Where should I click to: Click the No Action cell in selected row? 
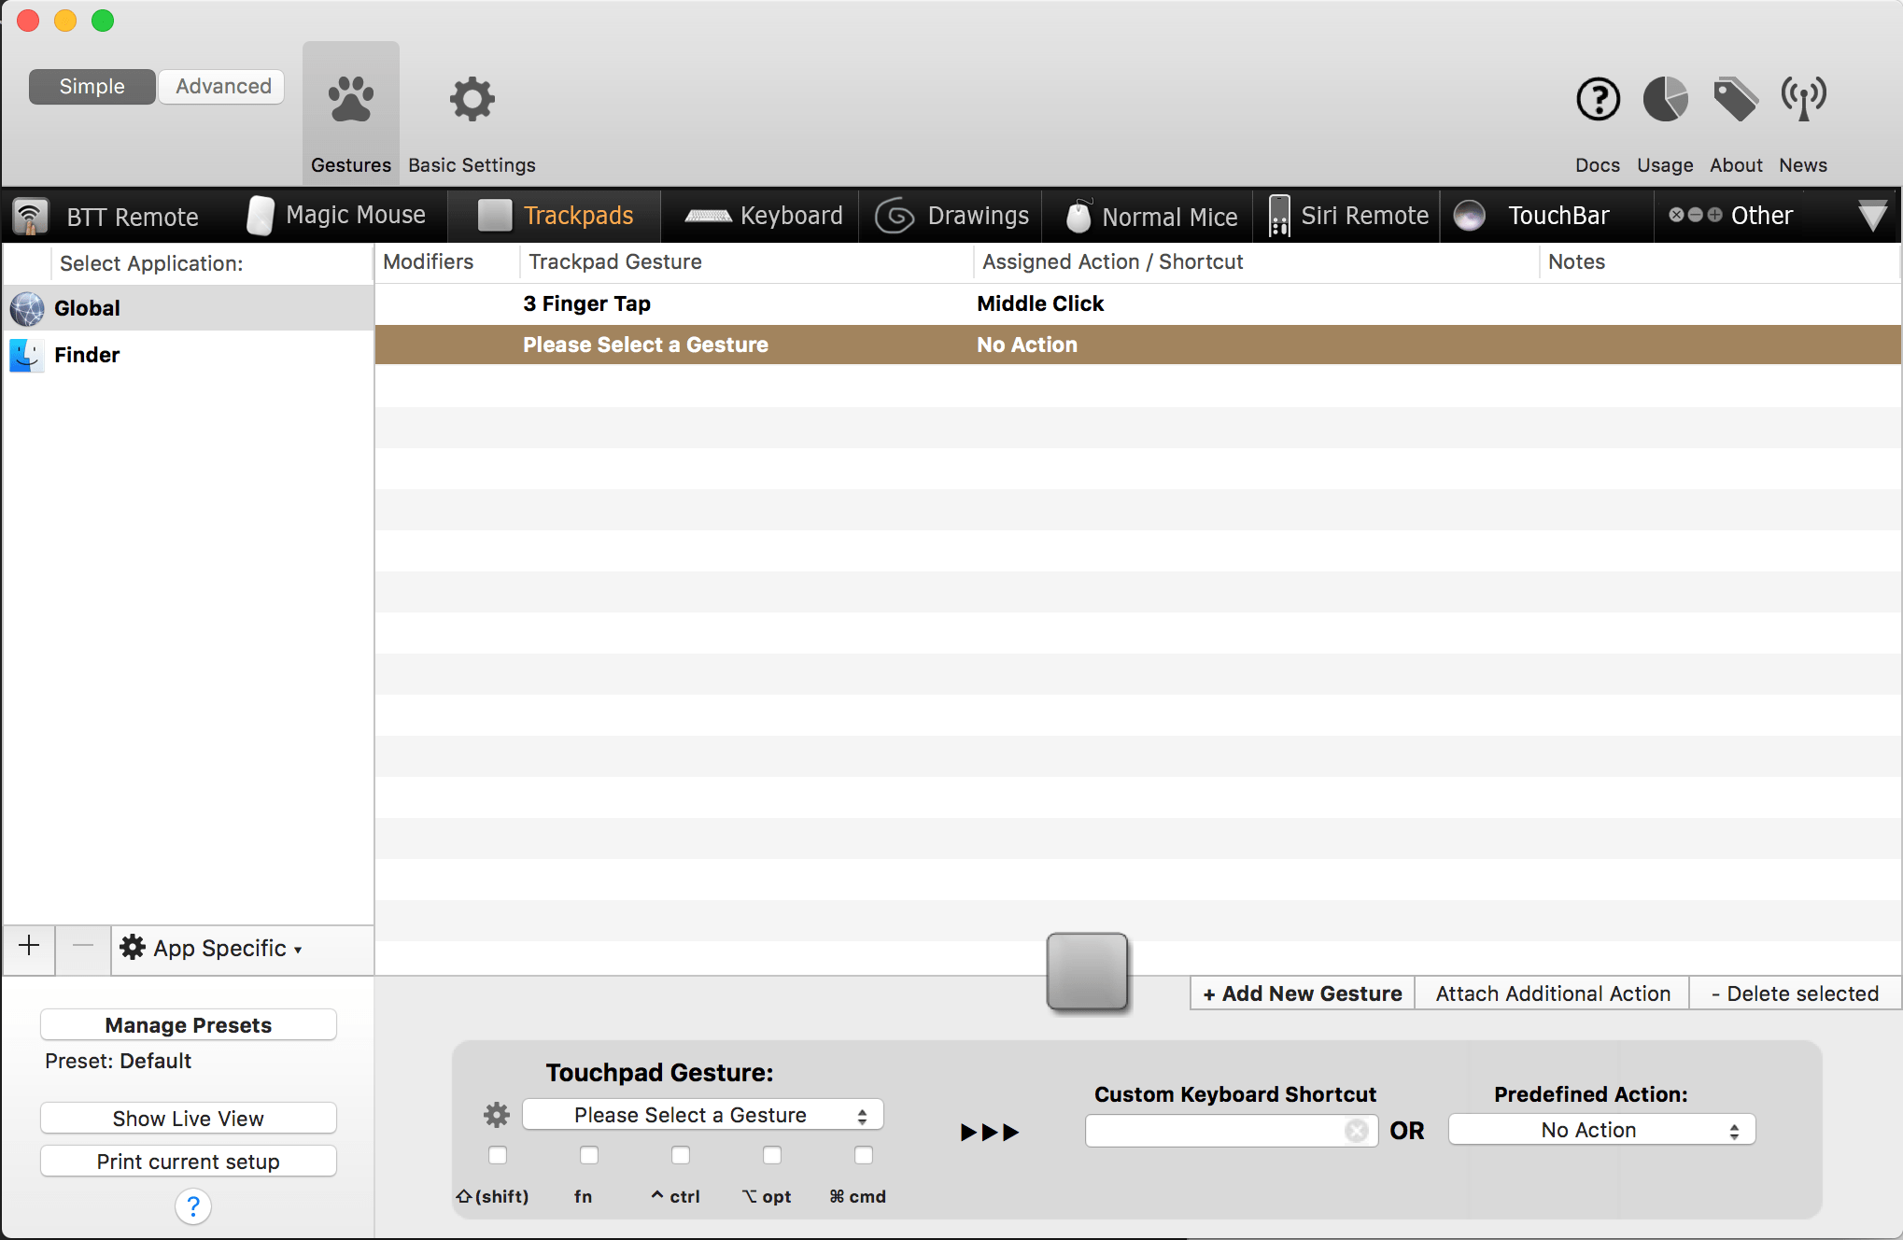click(1027, 345)
